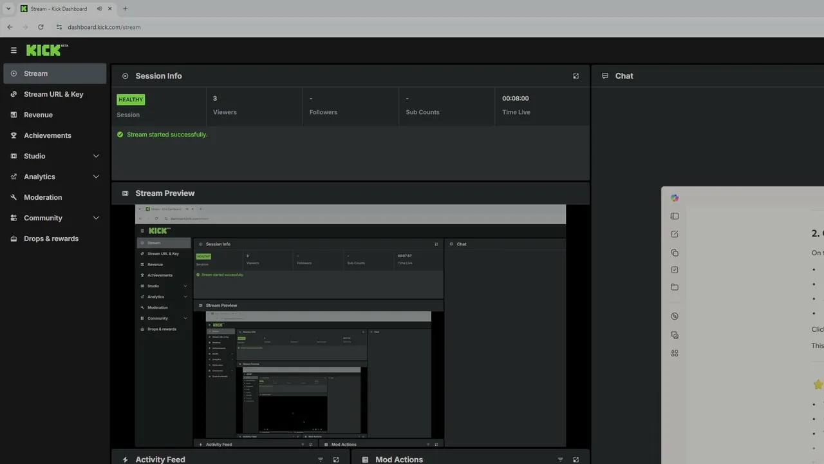Open the Stream page in the sidebar

coord(55,73)
